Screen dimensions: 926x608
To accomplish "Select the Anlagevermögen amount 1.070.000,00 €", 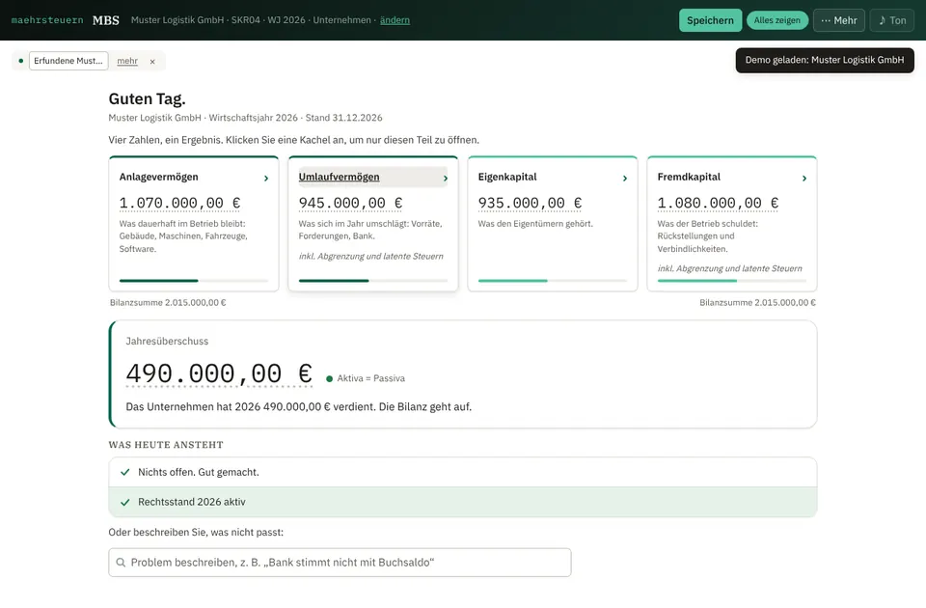I will tap(179, 204).
